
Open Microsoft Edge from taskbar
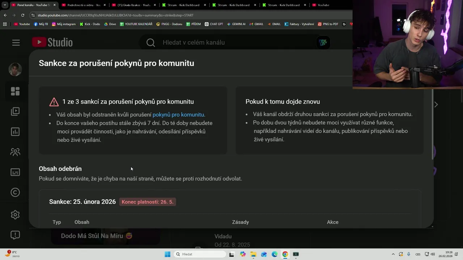tap(275, 254)
